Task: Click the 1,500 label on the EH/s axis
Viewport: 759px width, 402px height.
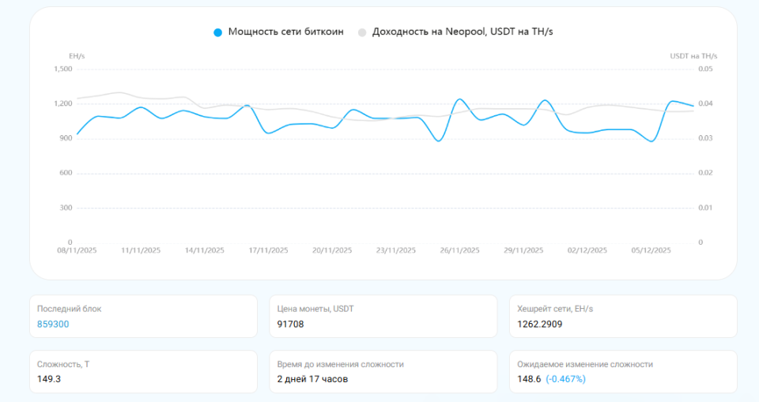Action: click(62, 69)
